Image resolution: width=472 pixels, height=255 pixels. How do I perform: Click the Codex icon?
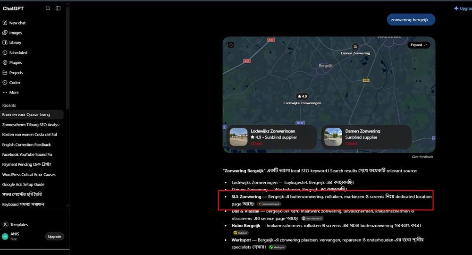(x=5, y=82)
